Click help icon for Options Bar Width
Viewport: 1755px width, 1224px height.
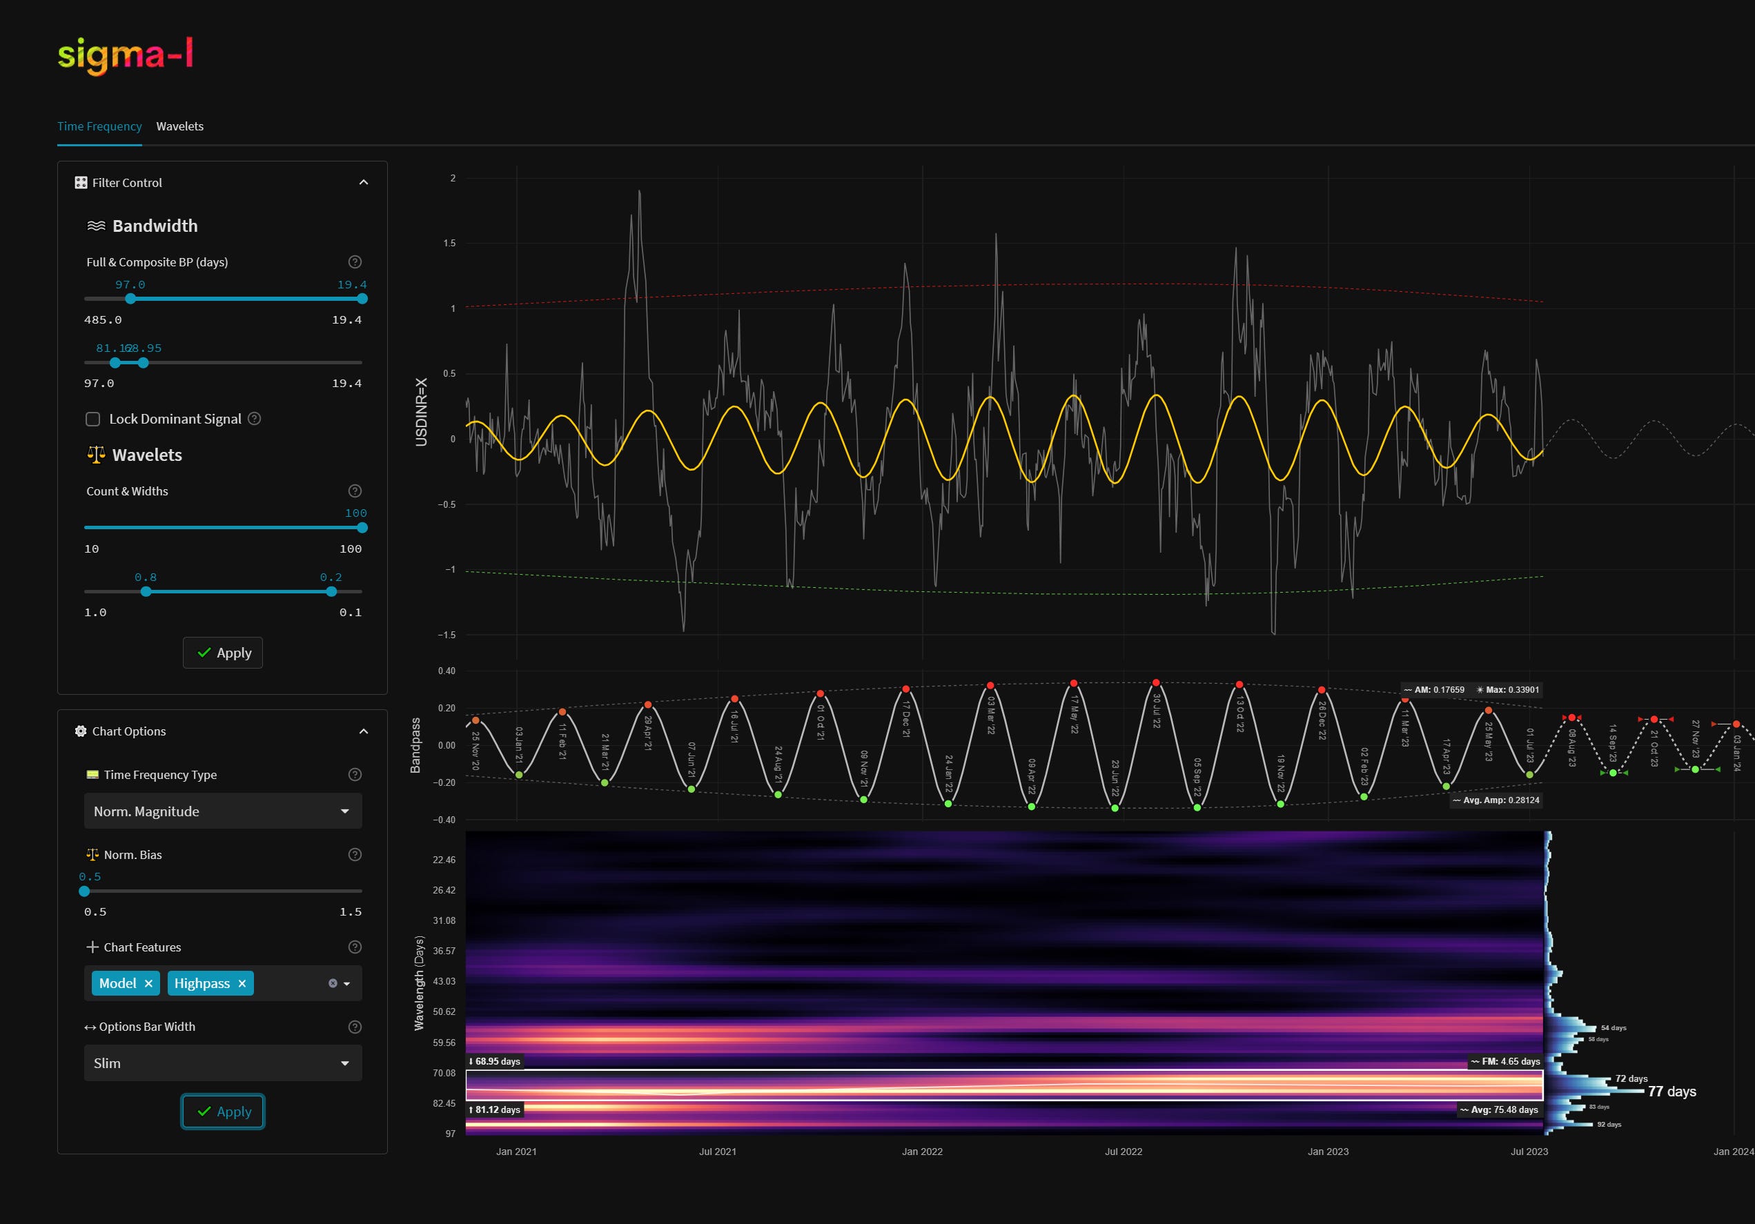click(x=355, y=1027)
